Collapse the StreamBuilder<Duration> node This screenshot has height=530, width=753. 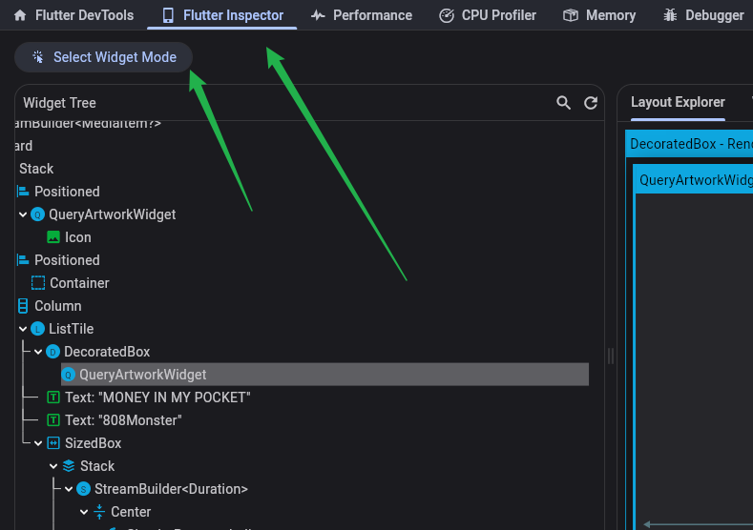tap(69, 489)
